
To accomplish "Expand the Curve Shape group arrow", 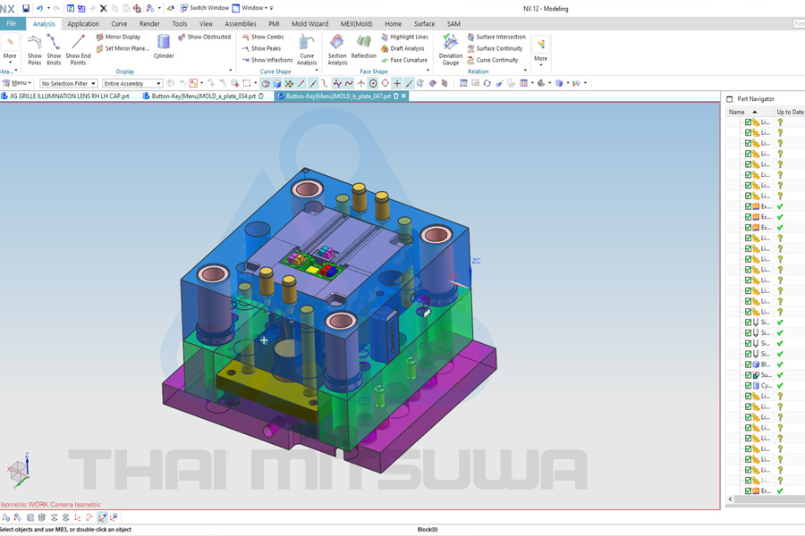I will [x=317, y=71].
